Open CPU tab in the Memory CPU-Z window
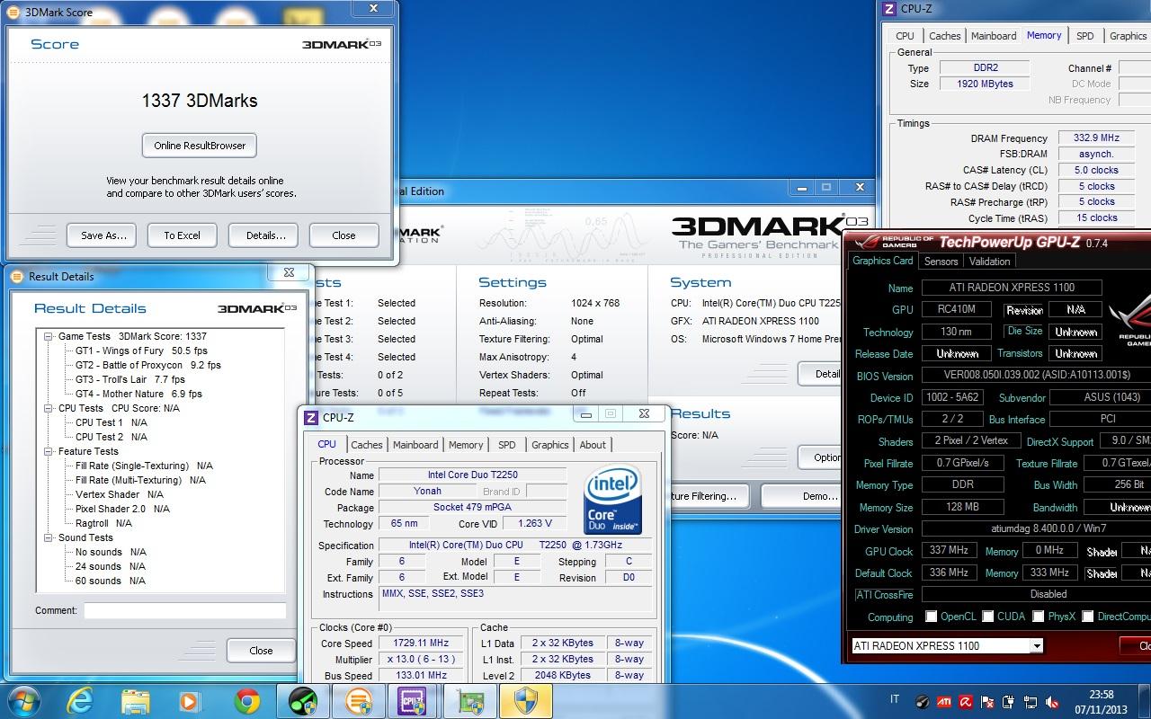Viewport: 1151px width, 719px height. pos(906,36)
